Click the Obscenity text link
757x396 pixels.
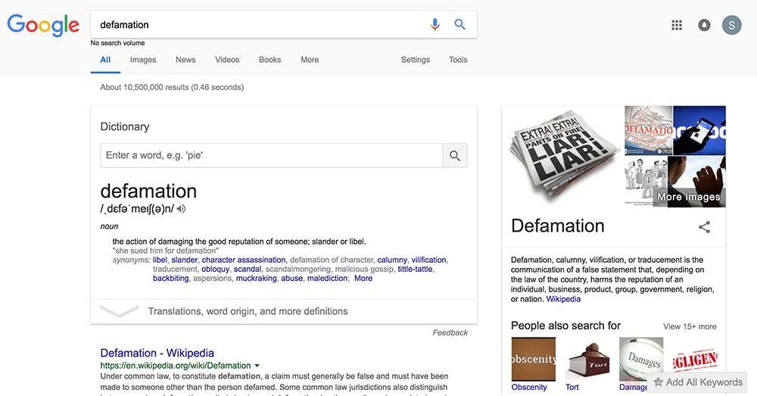coord(529,388)
